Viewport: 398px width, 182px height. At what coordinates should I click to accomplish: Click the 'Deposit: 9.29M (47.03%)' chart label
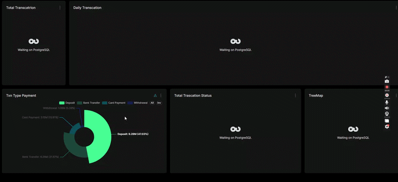pyautogui.click(x=133, y=134)
